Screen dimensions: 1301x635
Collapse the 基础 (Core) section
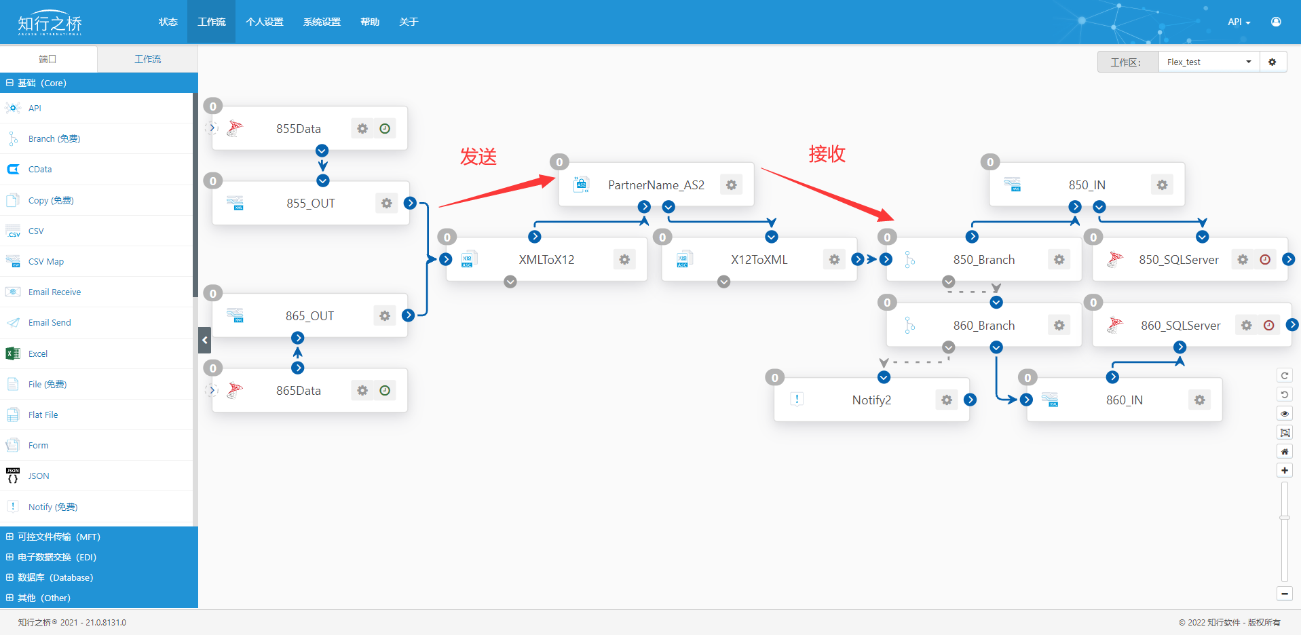[98, 83]
